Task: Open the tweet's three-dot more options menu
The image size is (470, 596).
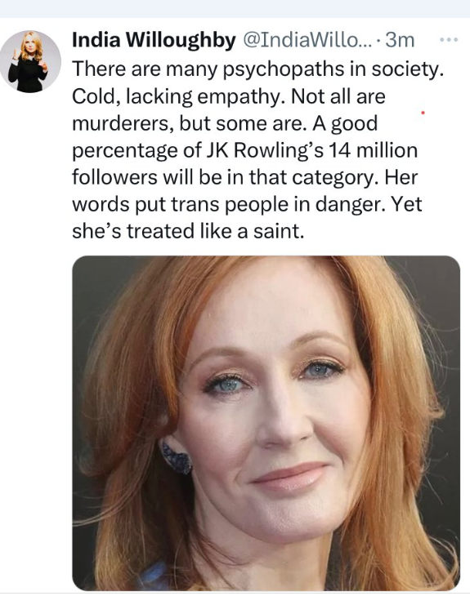Action: pyautogui.click(x=449, y=39)
